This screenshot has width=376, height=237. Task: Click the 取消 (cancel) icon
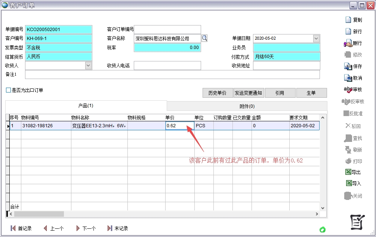[348, 78]
